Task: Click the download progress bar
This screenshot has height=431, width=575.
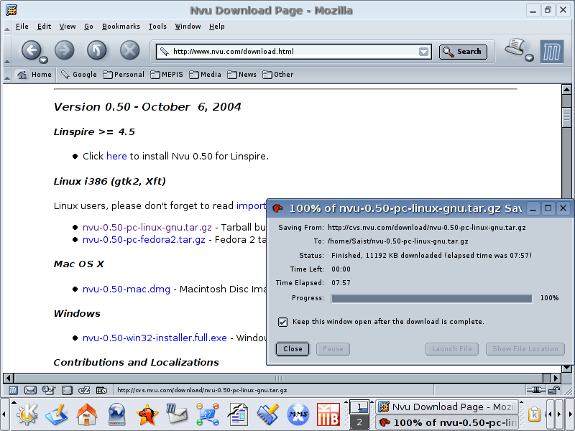Action: tap(432, 299)
